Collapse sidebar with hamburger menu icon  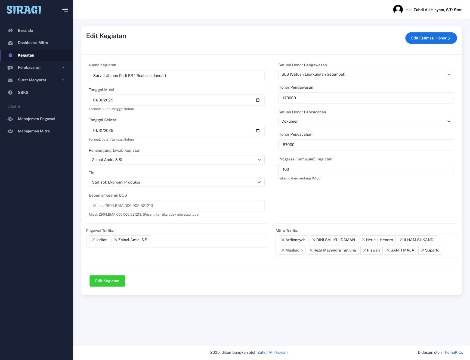click(65, 10)
